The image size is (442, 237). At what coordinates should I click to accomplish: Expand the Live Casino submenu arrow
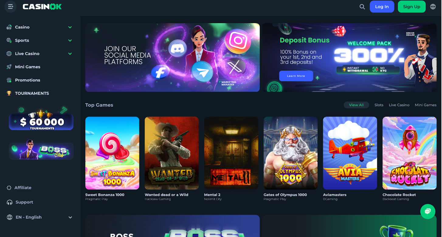70,54
